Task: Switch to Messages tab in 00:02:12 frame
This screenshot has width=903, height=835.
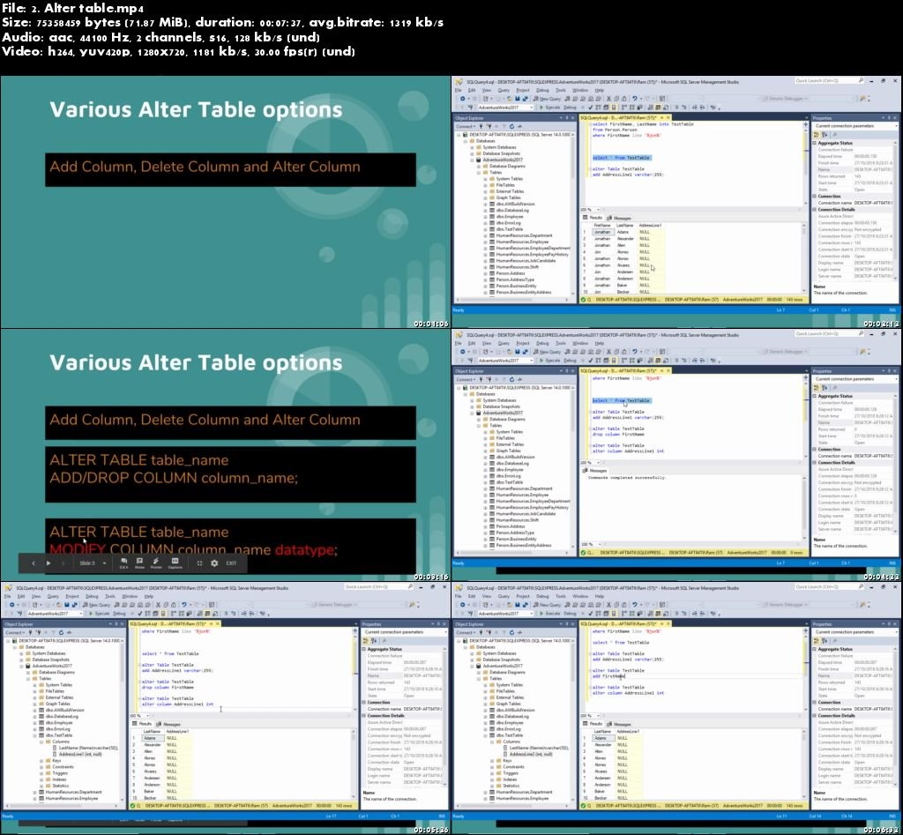Action: point(620,219)
